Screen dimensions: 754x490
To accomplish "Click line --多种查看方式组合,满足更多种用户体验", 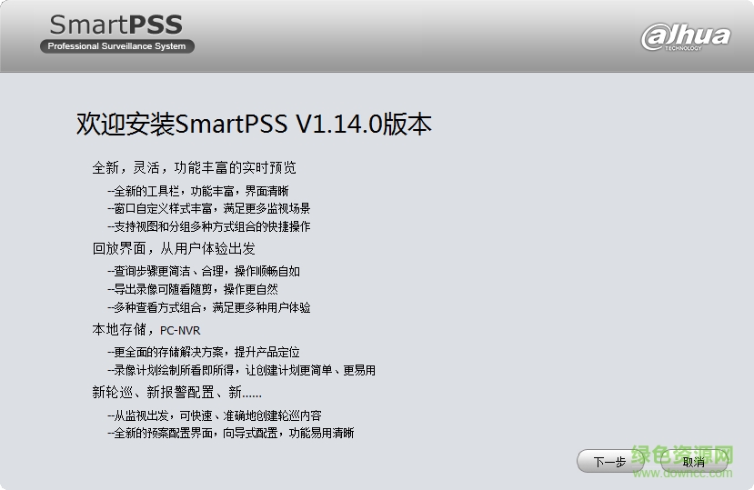I will (x=209, y=308).
